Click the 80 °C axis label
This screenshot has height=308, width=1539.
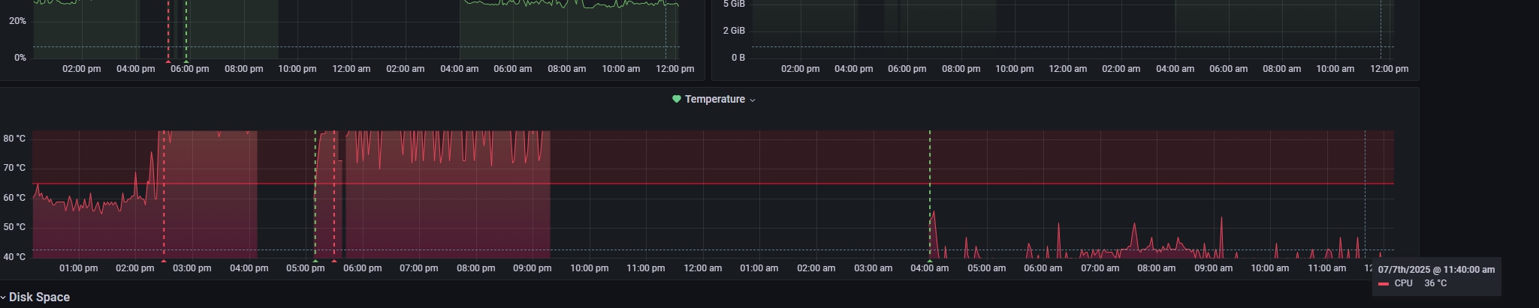(x=14, y=139)
